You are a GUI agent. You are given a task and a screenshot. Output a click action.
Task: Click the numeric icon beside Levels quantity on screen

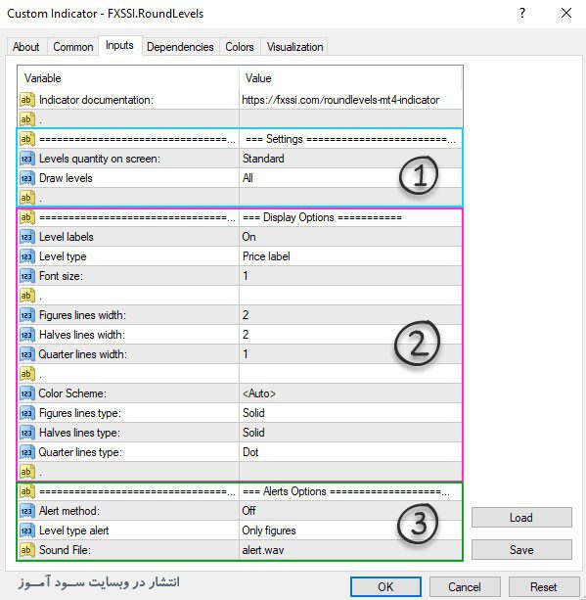click(27, 159)
